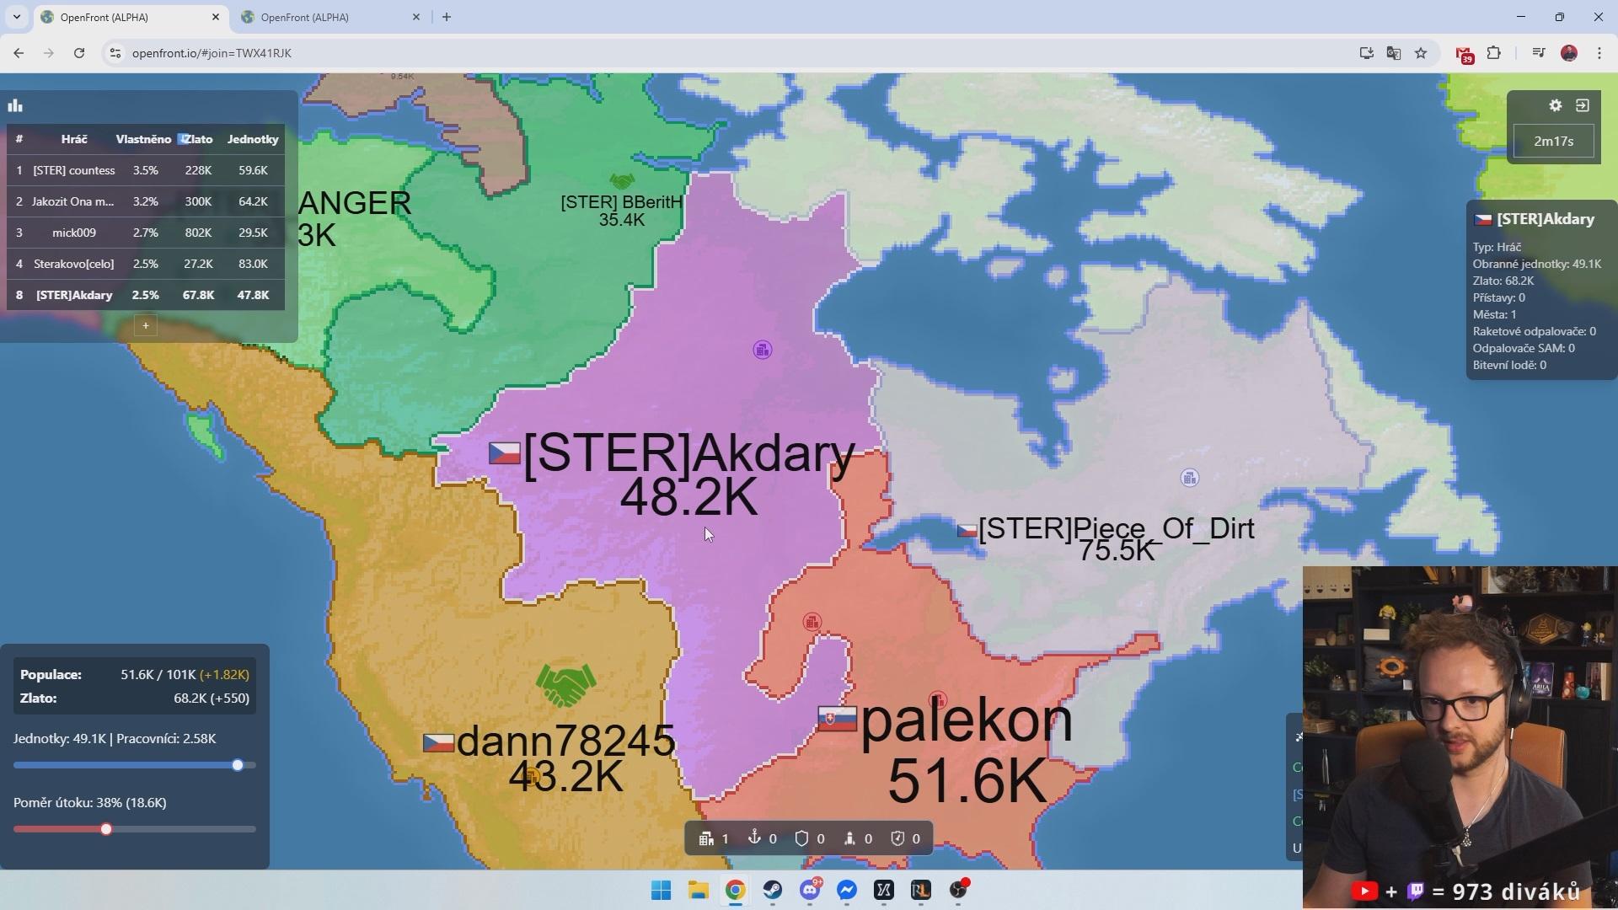Image resolution: width=1618 pixels, height=910 pixels.
Task: Go back to previous page
Action: [x=19, y=53]
